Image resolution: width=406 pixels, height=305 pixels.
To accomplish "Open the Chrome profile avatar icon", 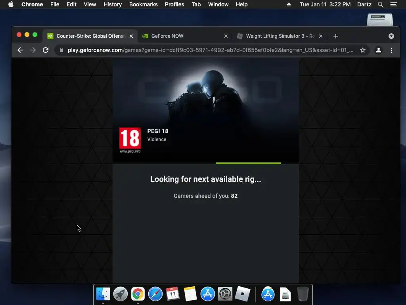I will coord(379,50).
